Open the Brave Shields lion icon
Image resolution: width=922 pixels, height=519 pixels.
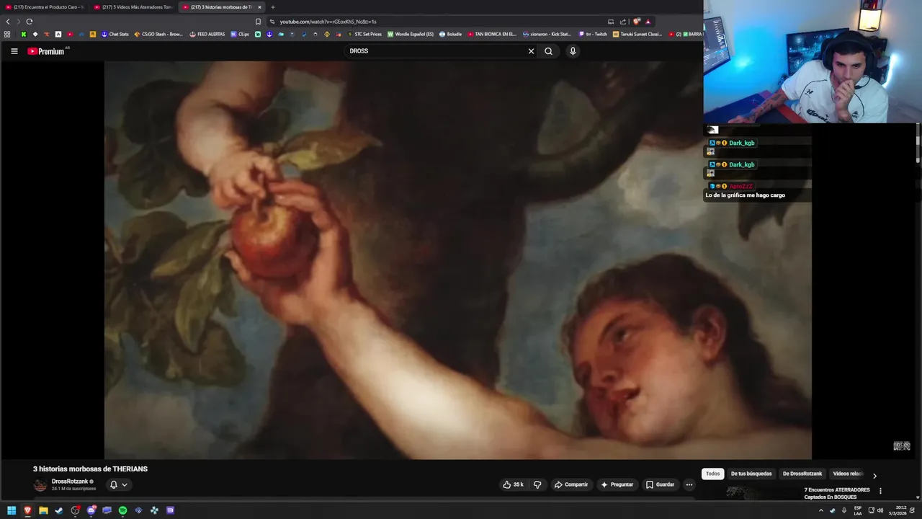(x=637, y=22)
